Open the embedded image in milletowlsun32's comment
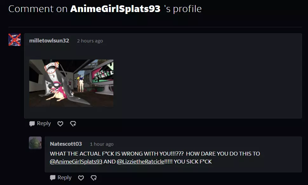Screen dimensions: 308x185 pos(71,83)
